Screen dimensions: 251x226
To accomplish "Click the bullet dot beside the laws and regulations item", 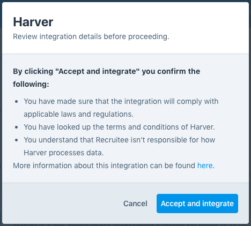I will [17, 102].
